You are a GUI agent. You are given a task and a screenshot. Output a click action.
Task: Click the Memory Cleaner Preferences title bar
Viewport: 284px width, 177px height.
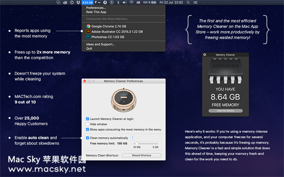(x=123, y=81)
